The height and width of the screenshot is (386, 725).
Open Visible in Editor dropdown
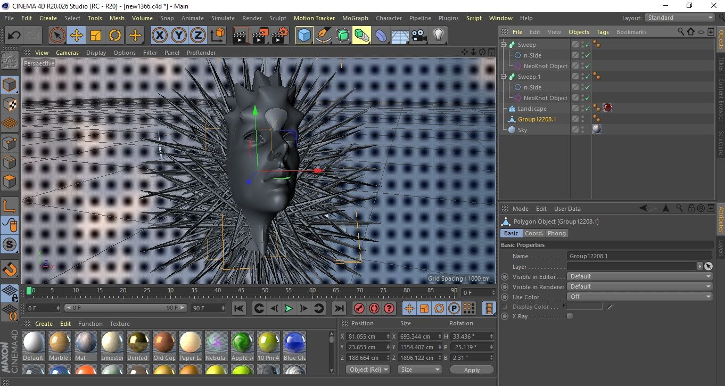(639, 276)
